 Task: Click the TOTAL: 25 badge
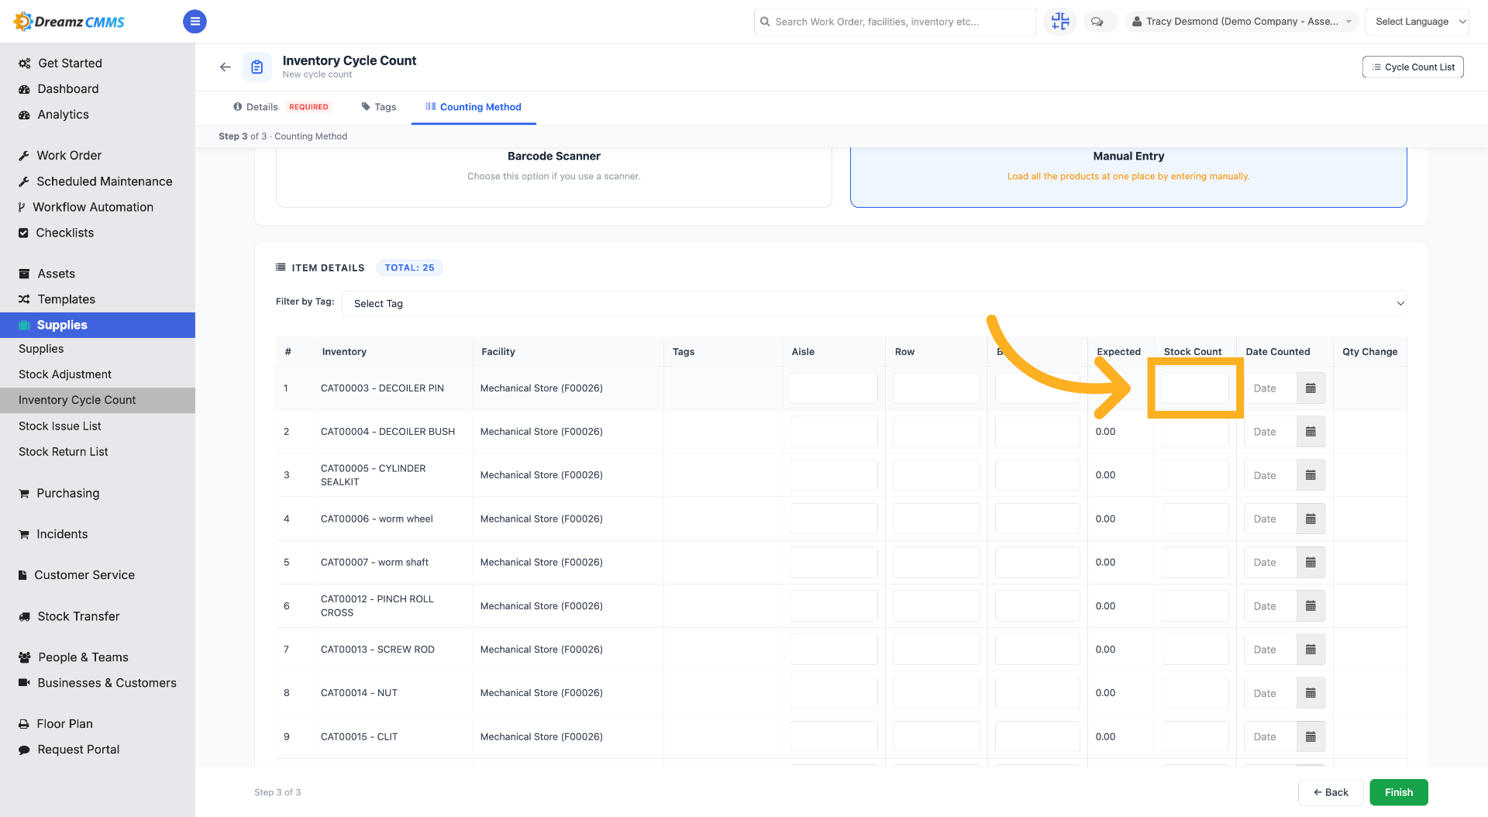coord(409,267)
